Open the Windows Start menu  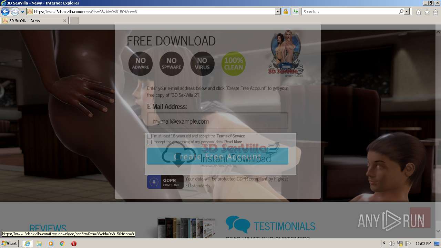(x=9, y=244)
